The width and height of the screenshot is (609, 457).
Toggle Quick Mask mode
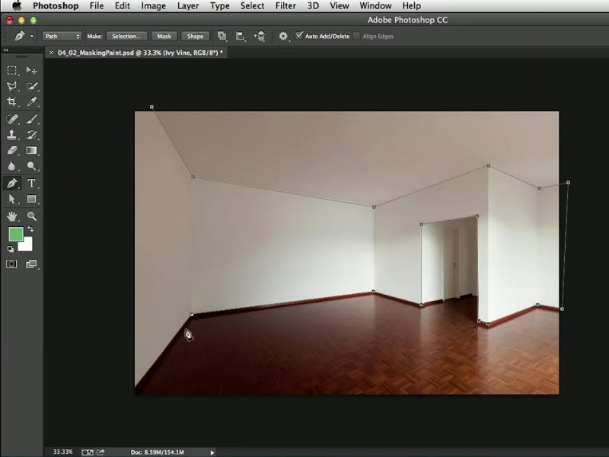point(12,264)
